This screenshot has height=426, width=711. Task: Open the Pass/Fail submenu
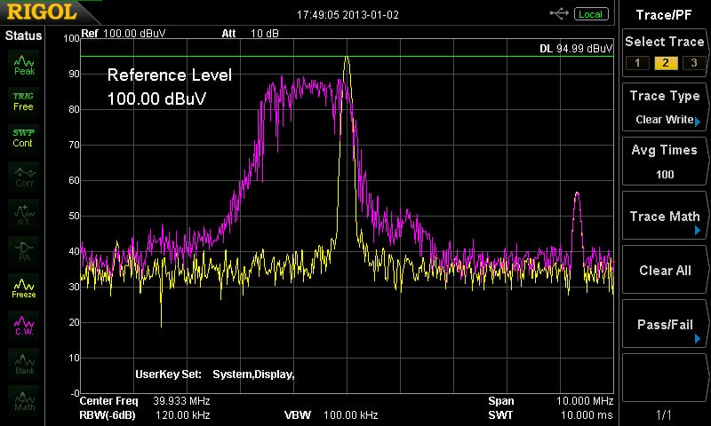[664, 324]
